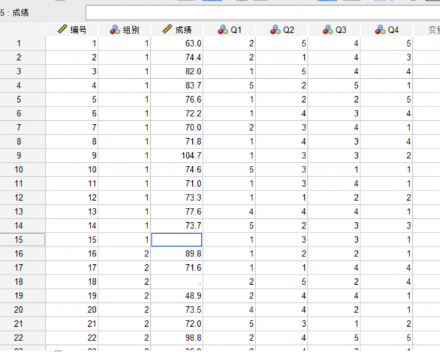440x352 pixels.
Task: Select the 成绩 scale column header
Action: coord(177,30)
